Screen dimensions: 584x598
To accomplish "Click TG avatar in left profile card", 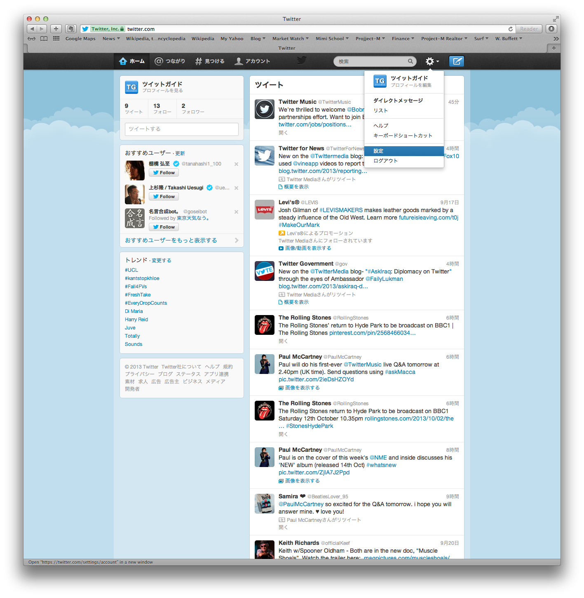I will point(131,87).
